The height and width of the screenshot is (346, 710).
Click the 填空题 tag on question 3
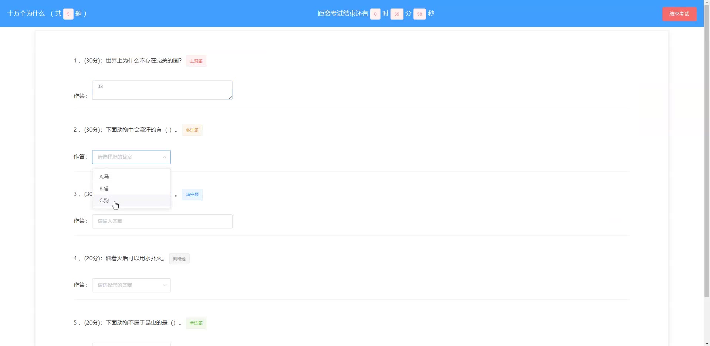[192, 194]
